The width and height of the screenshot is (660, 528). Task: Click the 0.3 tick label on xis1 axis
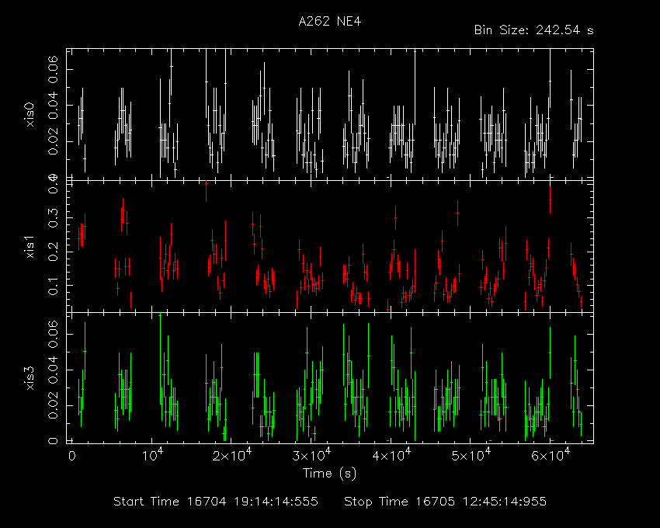pyautogui.click(x=53, y=218)
